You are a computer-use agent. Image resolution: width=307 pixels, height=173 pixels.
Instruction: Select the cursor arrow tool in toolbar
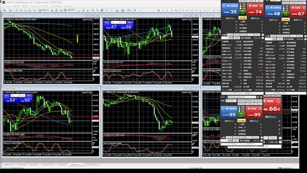135,10
